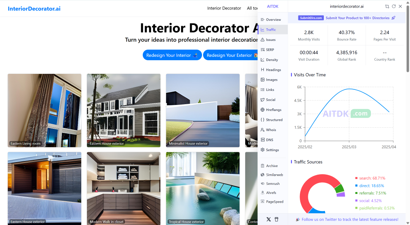Viewport: 410px width, 225px height.
Task: Click the 00:00:44 Visit Duration value
Action: (x=309, y=53)
